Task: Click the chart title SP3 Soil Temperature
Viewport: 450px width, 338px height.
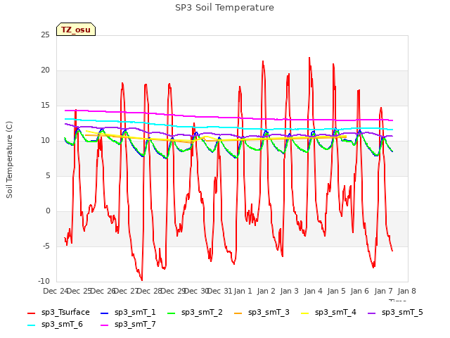Action: click(224, 8)
